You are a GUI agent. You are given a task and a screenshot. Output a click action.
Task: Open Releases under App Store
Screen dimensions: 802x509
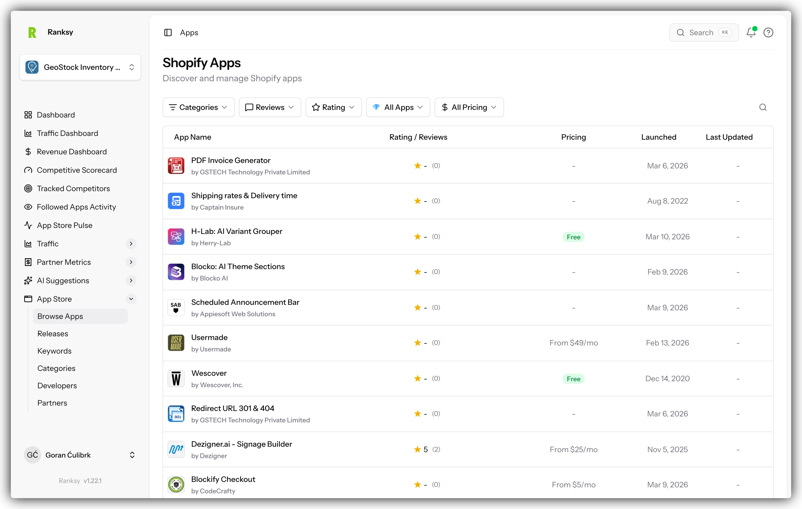(x=53, y=334)
